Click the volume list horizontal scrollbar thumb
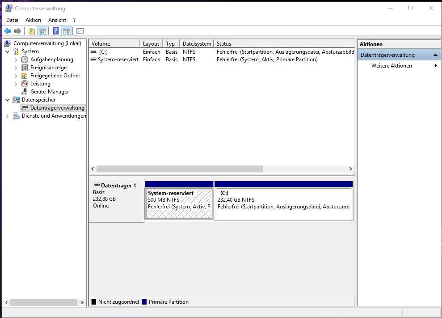The width and height of the screenshot is (442, 318). tap(180, 169)
